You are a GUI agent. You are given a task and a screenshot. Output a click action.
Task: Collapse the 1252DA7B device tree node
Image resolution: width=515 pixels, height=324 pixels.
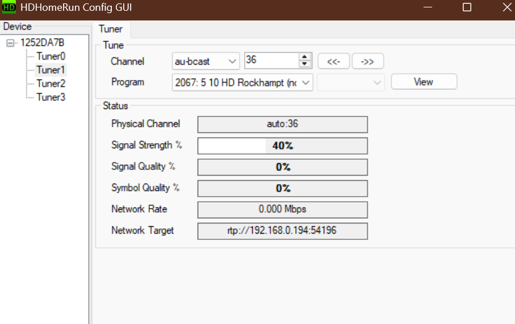[x=10, y=43]
